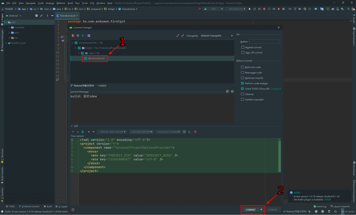
Task: Click the purple Git push arrow icon
Action: tap(300, 9)
